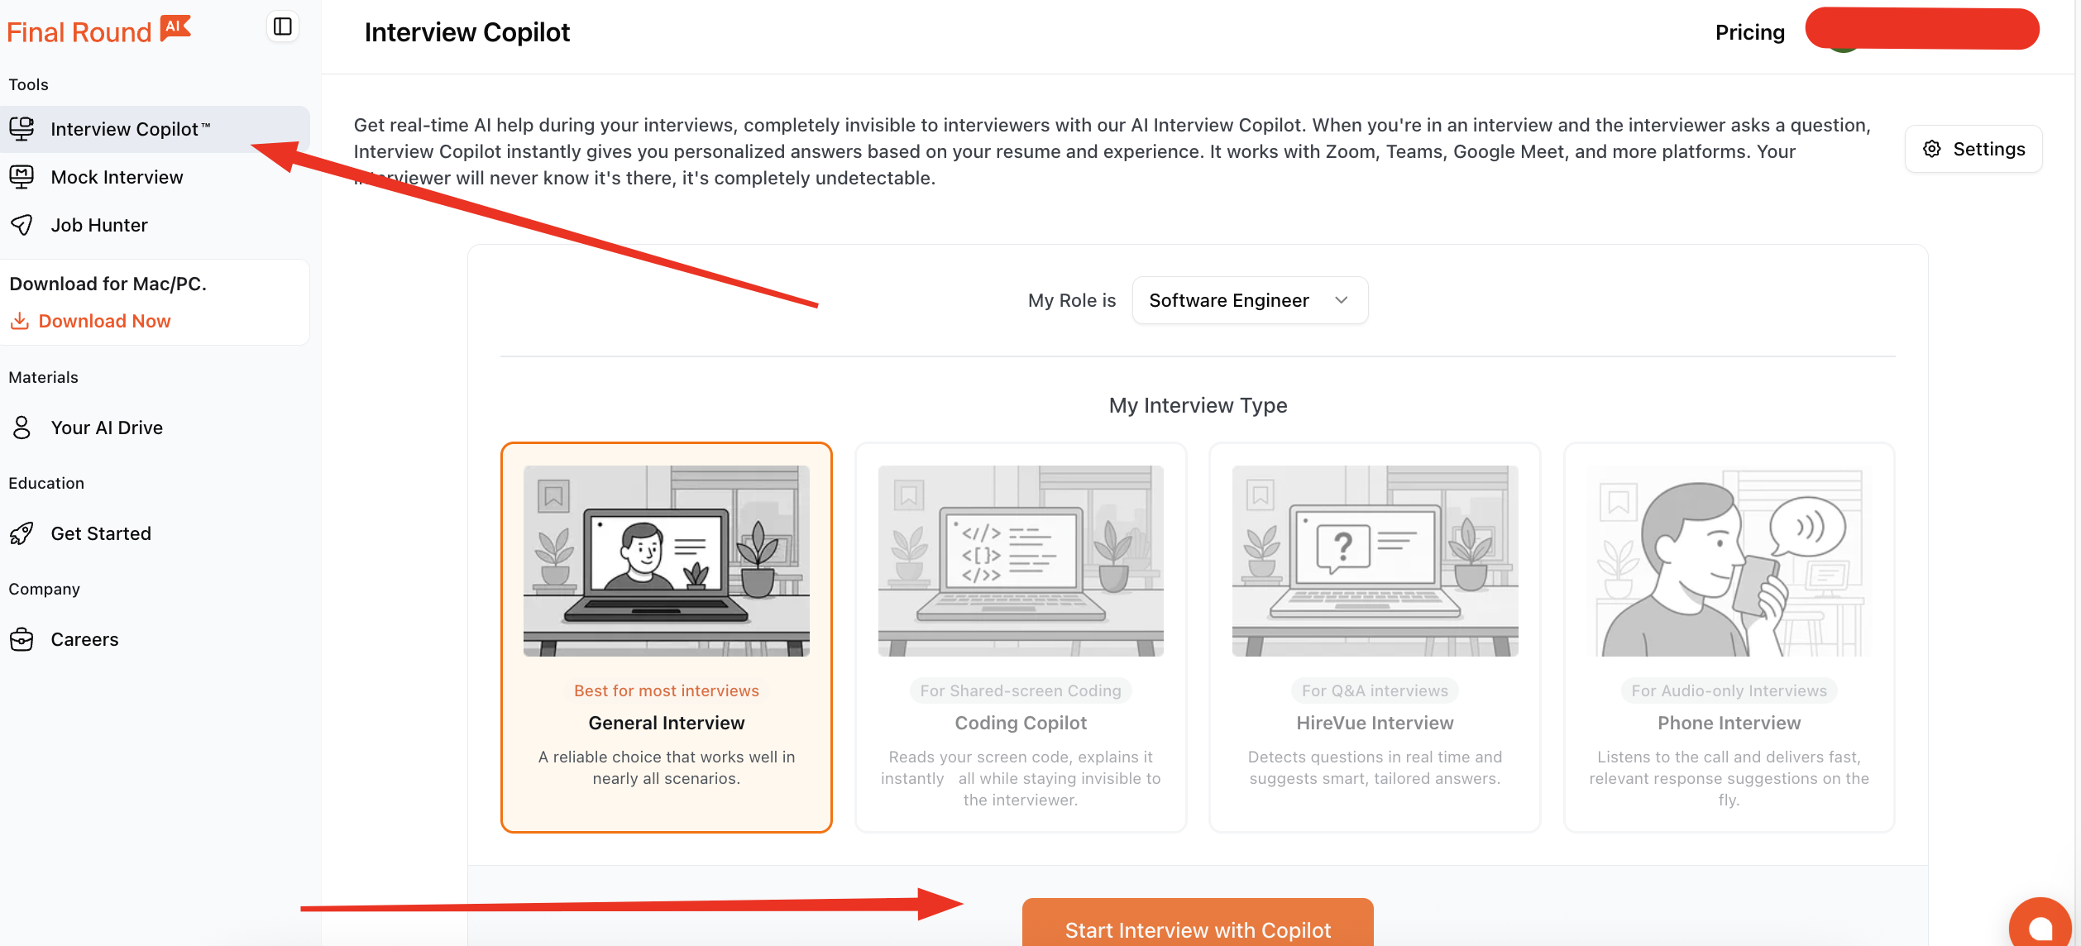
Task: Click the Interview Copilot monitor icon
Action: (22, 128)
